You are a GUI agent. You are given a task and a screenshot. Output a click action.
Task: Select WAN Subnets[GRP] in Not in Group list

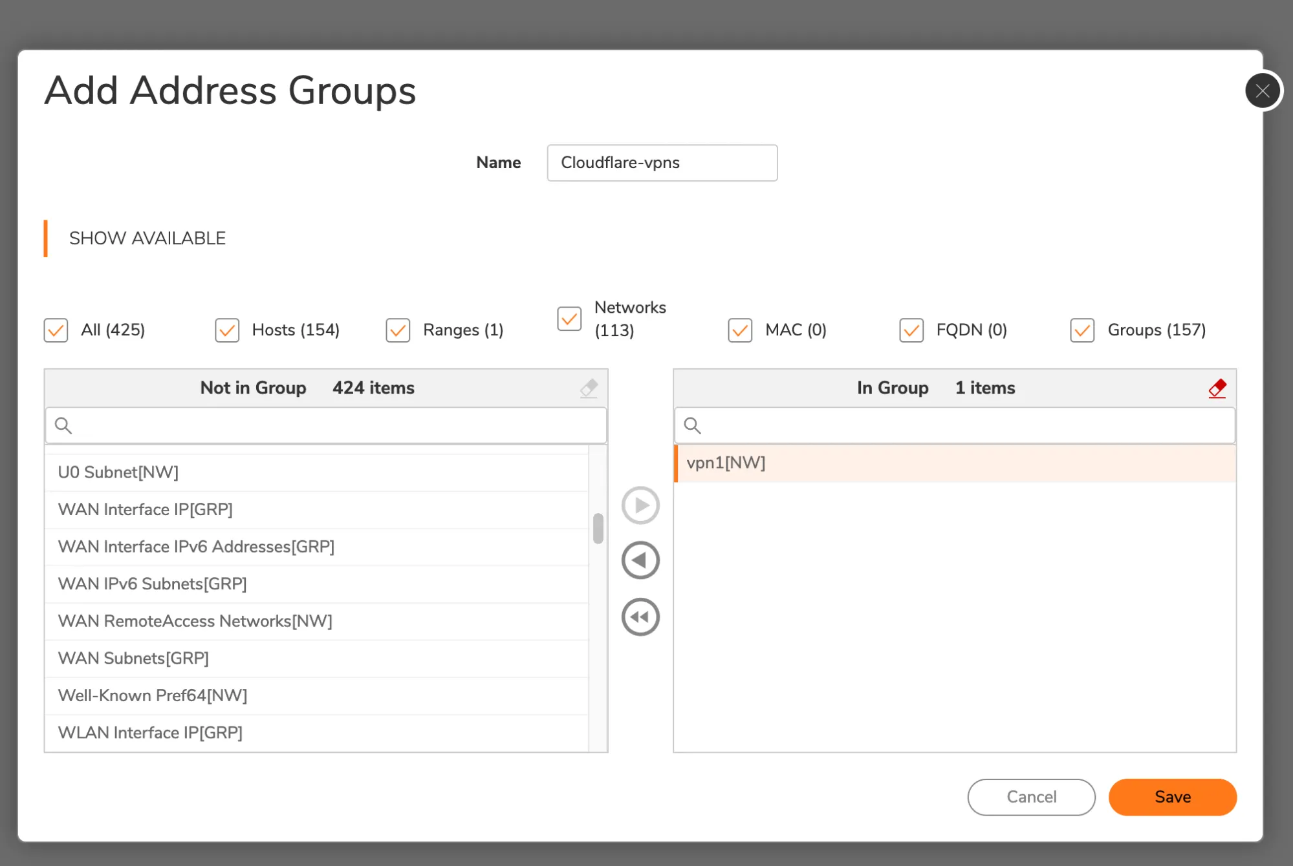[x=133, y=658]
